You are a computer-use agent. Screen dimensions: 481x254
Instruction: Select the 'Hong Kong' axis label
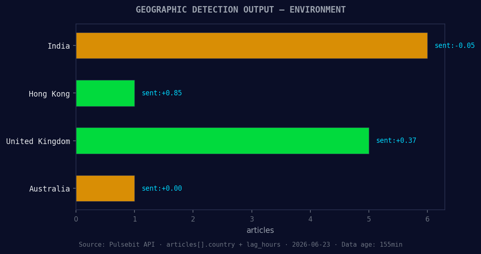pos(50,94)
